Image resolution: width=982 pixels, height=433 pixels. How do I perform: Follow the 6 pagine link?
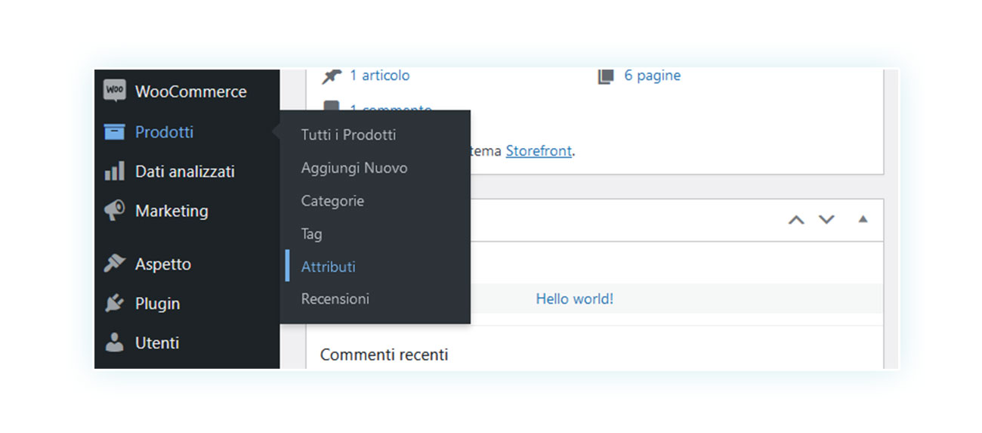tap(652, 76)
